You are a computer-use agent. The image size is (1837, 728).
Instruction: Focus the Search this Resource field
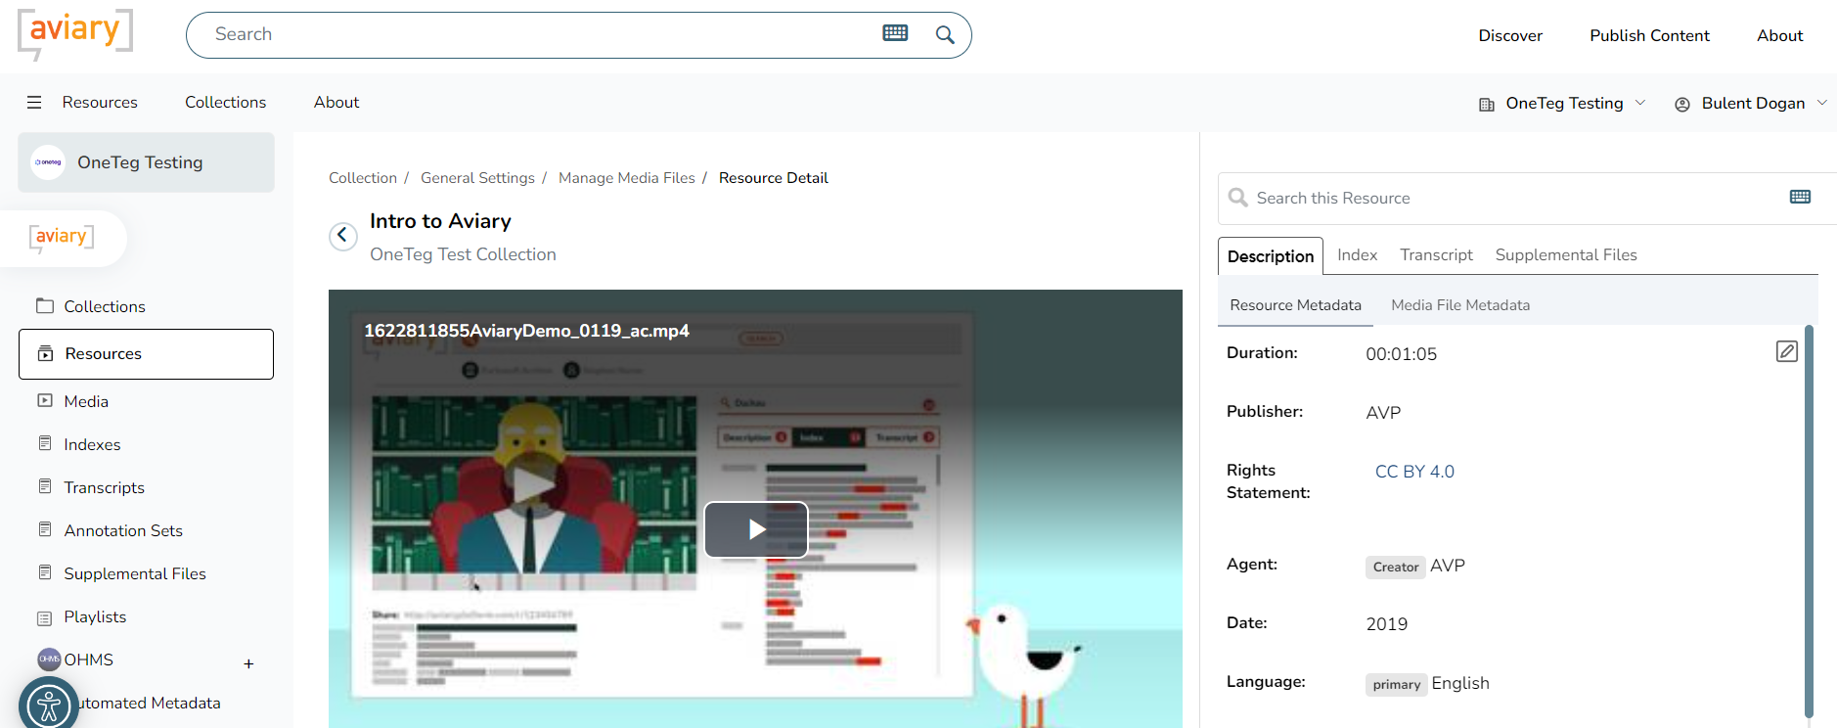pyautogui.click(x=1506, y=199)
